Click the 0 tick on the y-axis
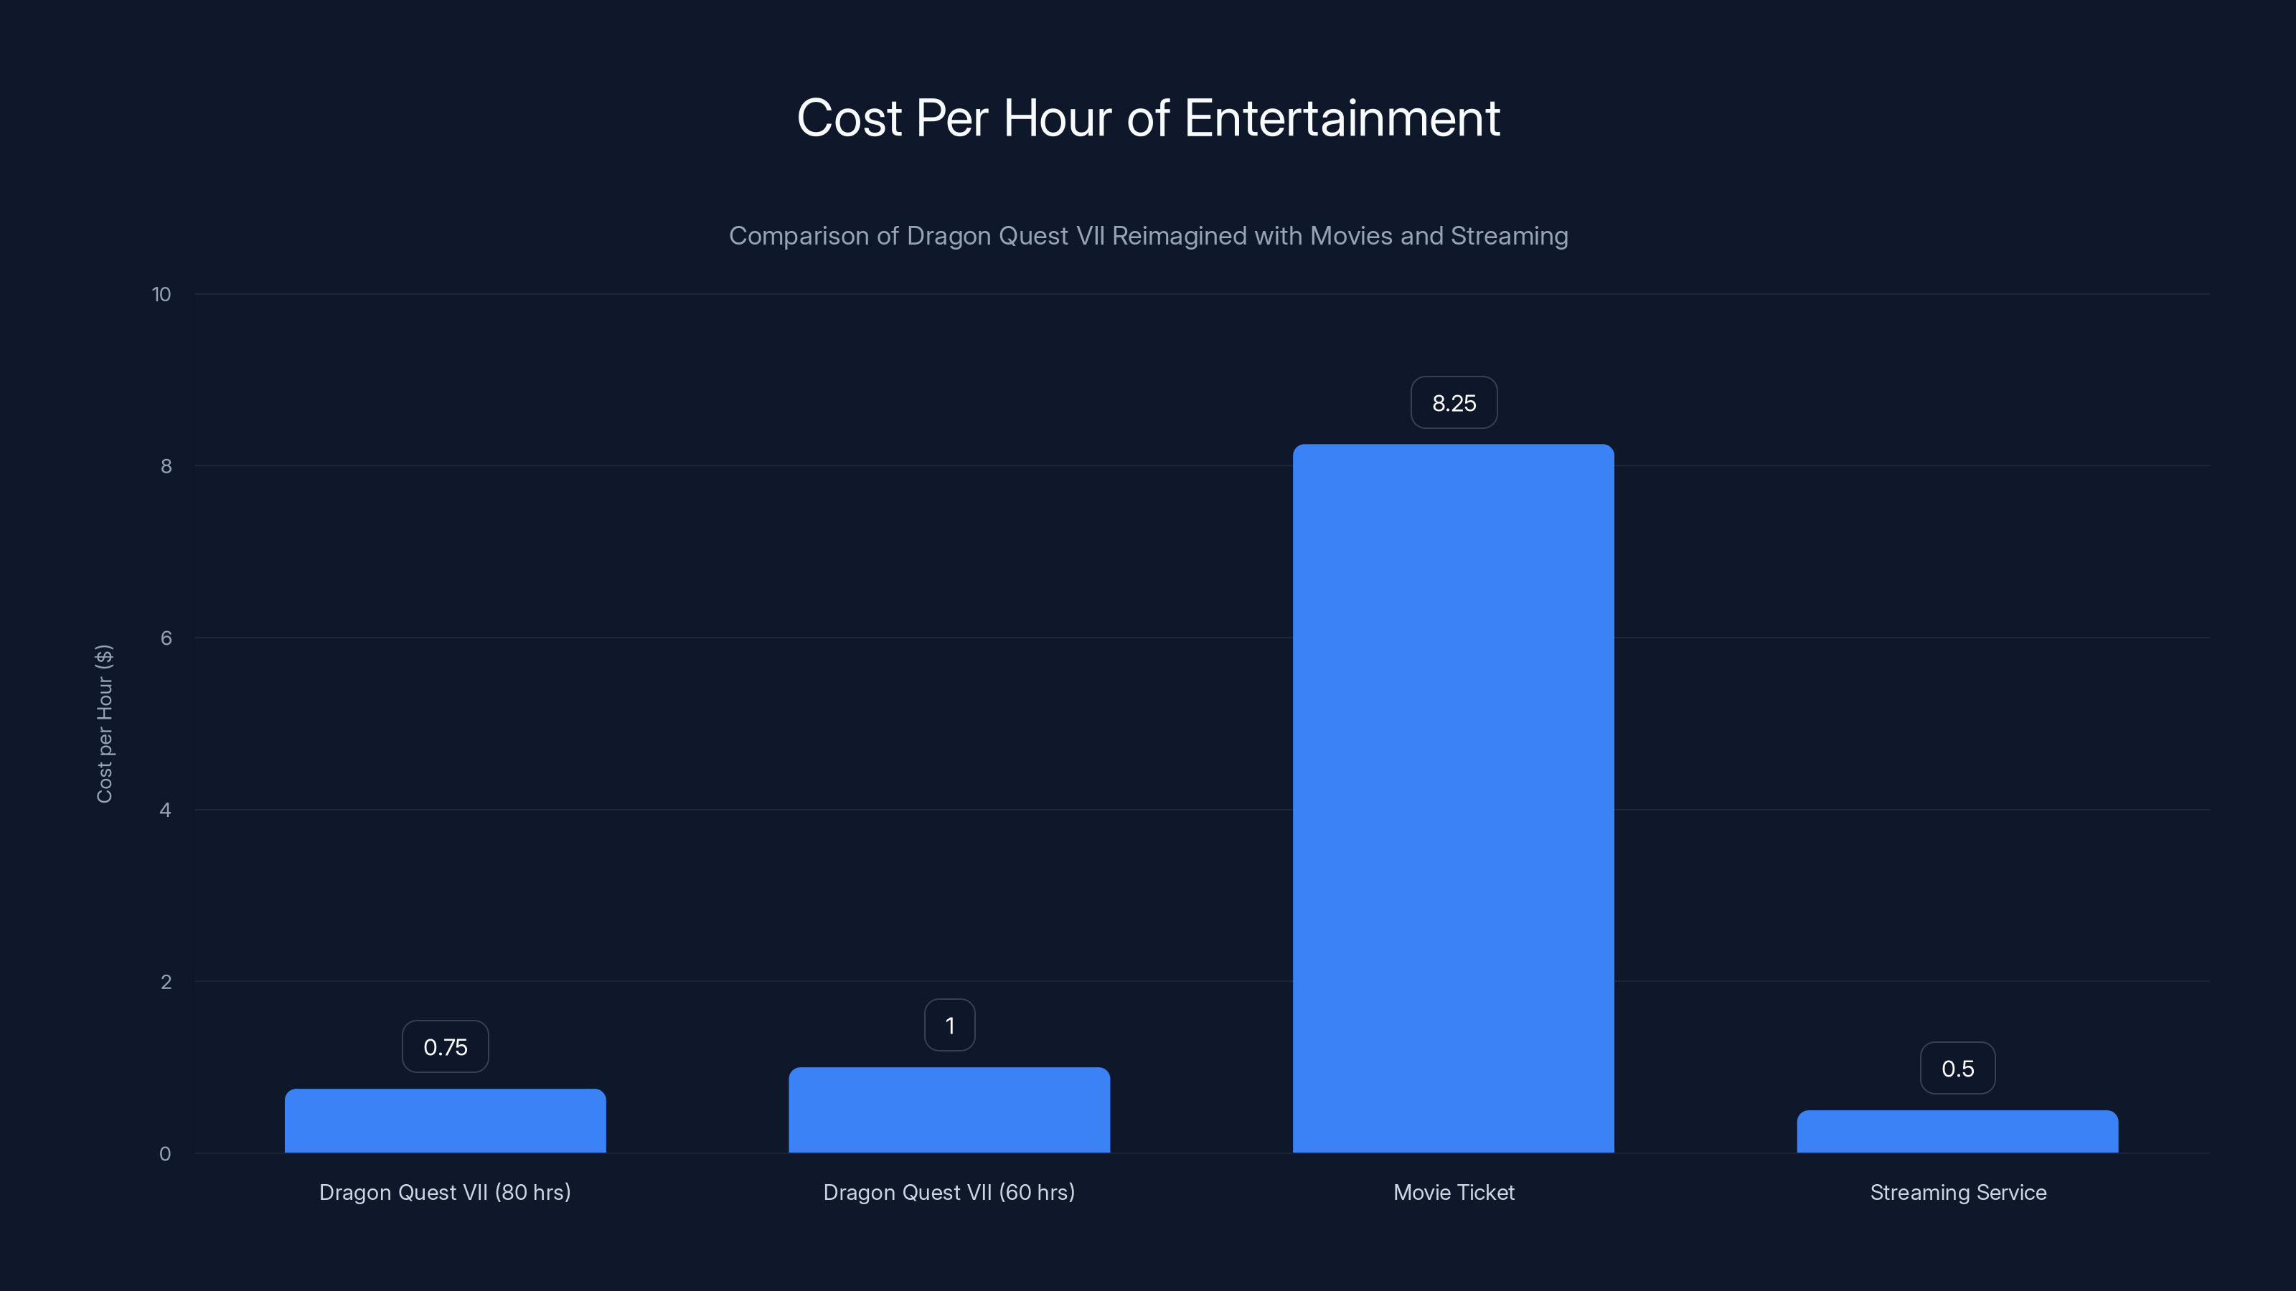This screenshot has height=1291, width=2296. click(166, 1152)
